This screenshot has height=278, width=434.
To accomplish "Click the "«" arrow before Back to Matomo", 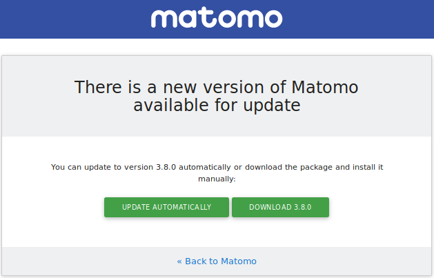I will pos(179,261).
